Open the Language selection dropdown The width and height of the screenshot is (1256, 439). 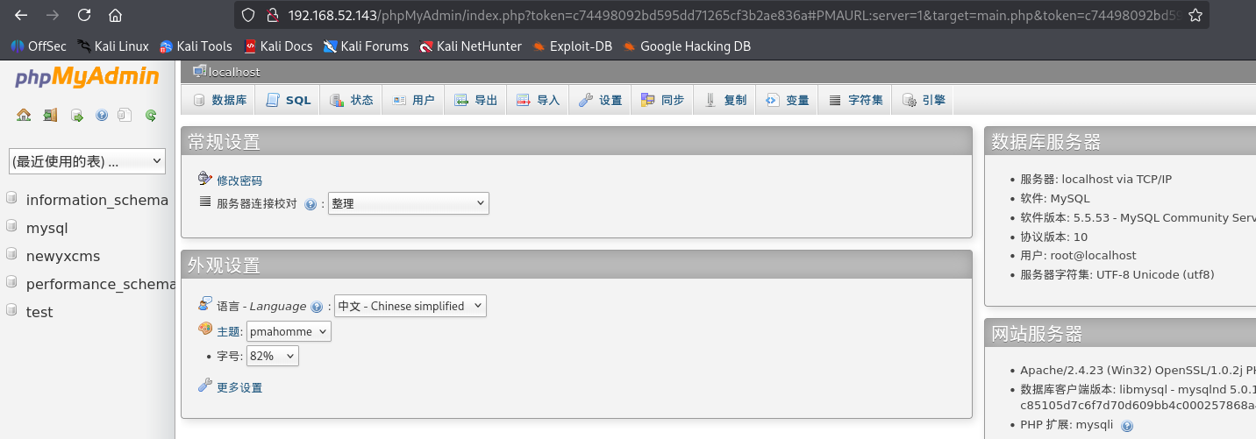[x=410, y=306]
